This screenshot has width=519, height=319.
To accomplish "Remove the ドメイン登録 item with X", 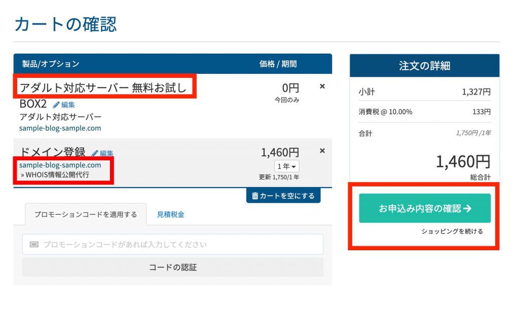I will (x=322, y=151).
